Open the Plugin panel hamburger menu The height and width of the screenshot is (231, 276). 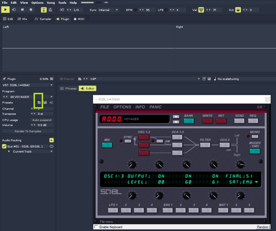pyautogui.click(x=51, y=79)
